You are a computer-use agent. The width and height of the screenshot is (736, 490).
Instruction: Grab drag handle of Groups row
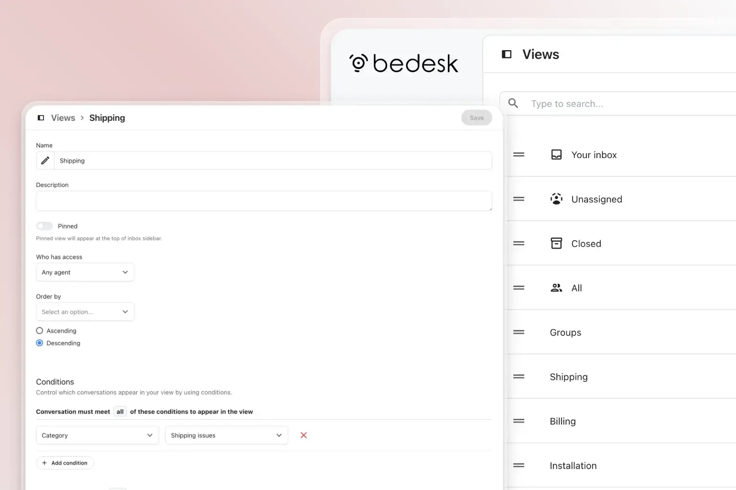(x=519, y=332)
